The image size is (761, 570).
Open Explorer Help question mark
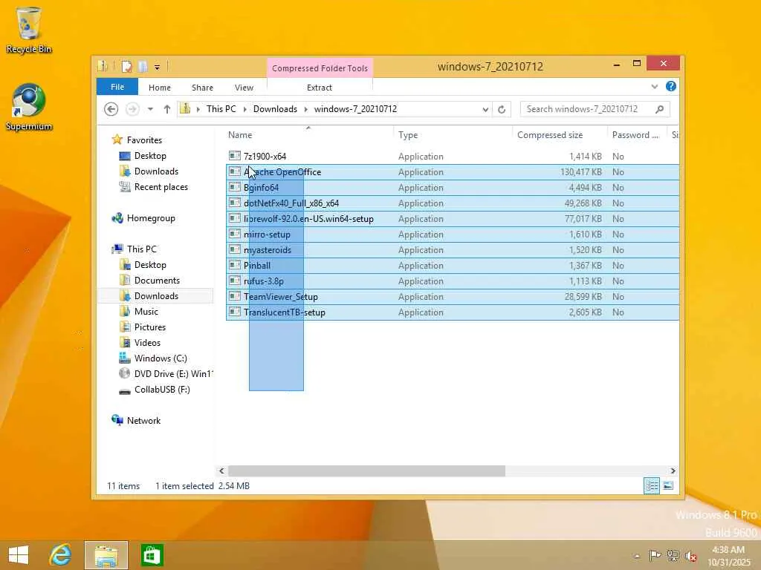[671, 86]
